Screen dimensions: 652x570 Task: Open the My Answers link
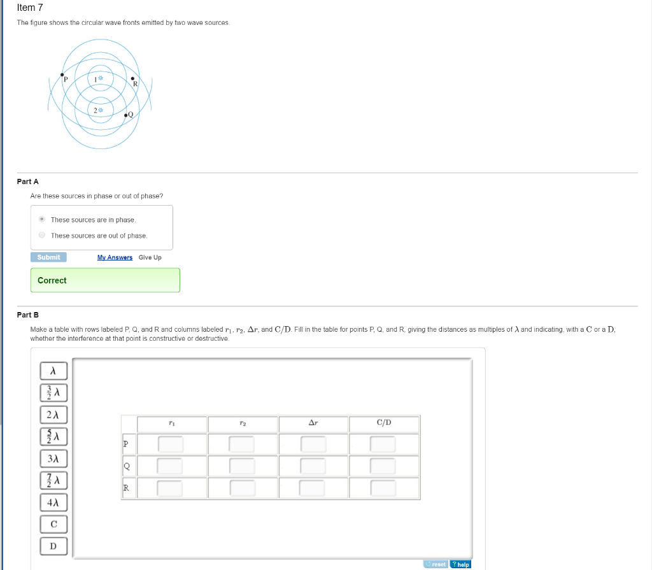tap(115, 257)
